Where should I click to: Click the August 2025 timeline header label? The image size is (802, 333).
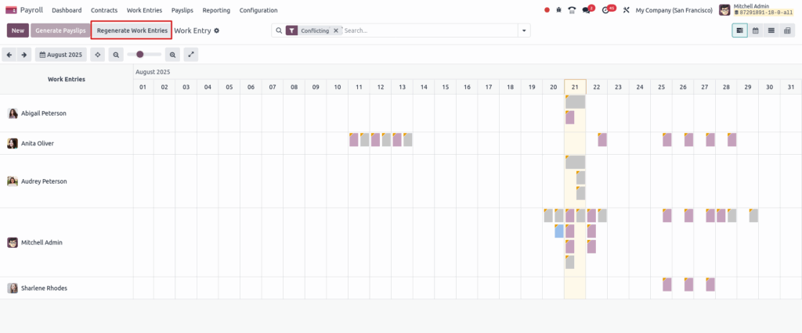[153, 72]
